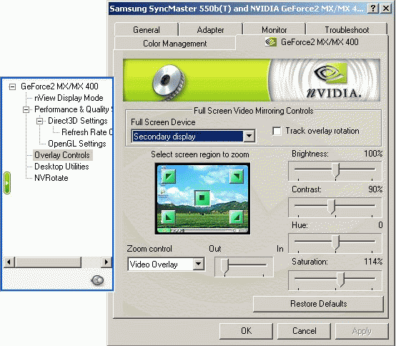
Task: Click the top-left zoom region arrow
Action: (169, 176)
